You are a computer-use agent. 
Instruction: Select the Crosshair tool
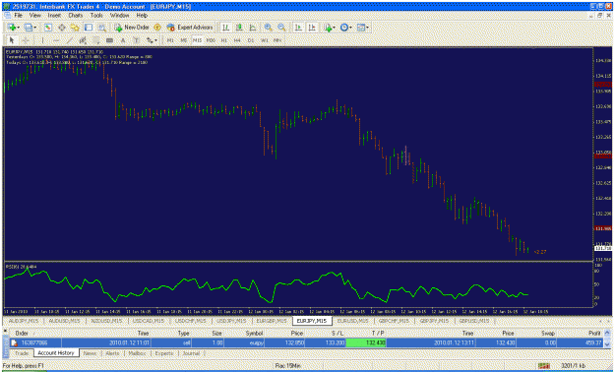pyautogui.click(x=26, y=40)
